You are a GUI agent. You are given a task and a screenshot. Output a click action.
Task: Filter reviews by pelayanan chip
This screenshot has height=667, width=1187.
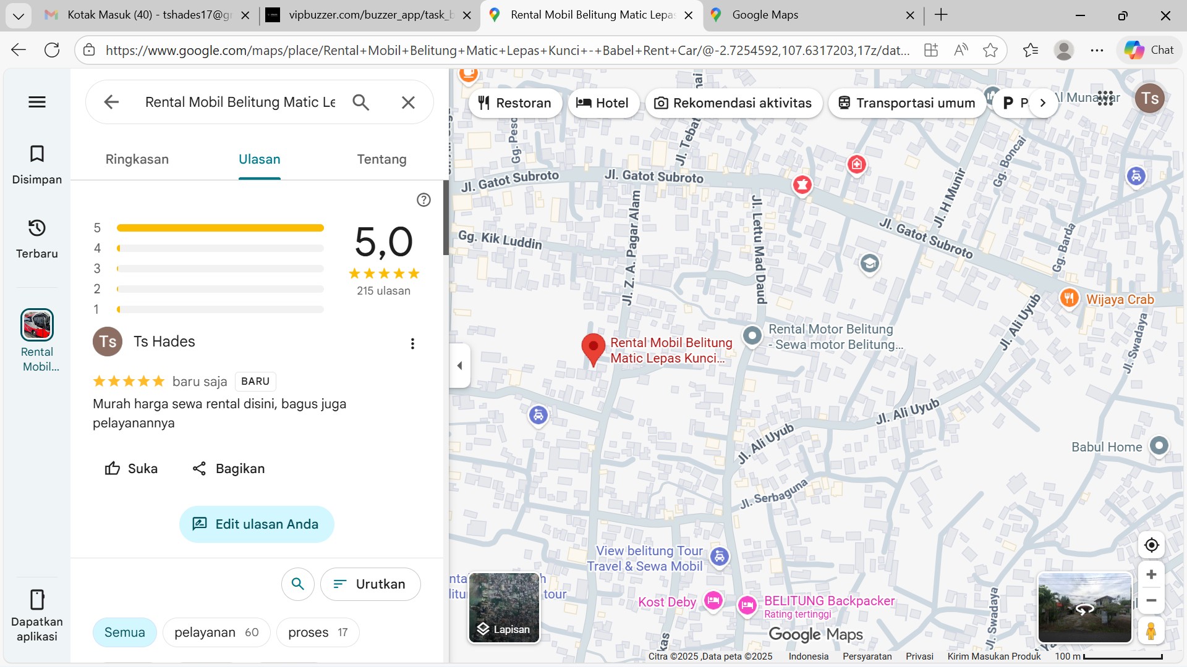tap(216, 632)
